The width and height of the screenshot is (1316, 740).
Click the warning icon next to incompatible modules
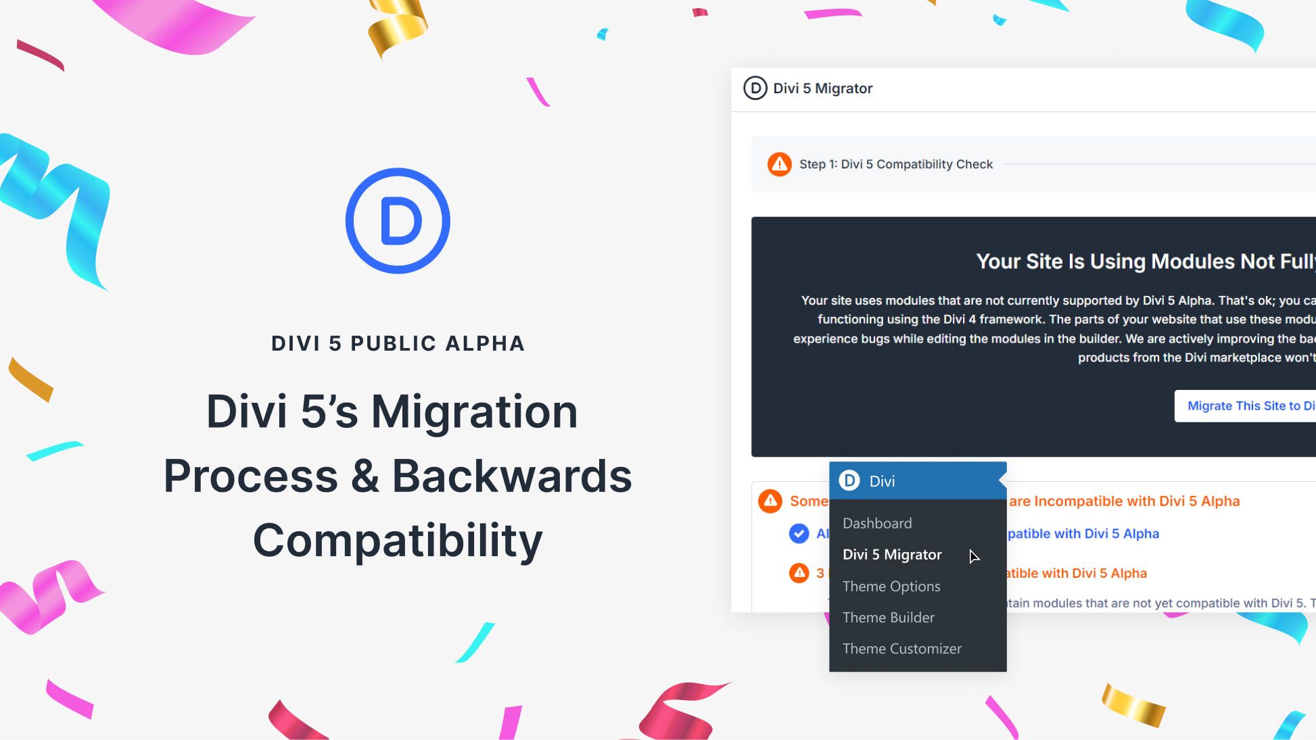tap(770, 499)
